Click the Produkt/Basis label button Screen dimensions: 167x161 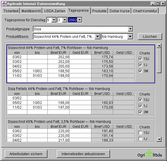tap(18, 37)
